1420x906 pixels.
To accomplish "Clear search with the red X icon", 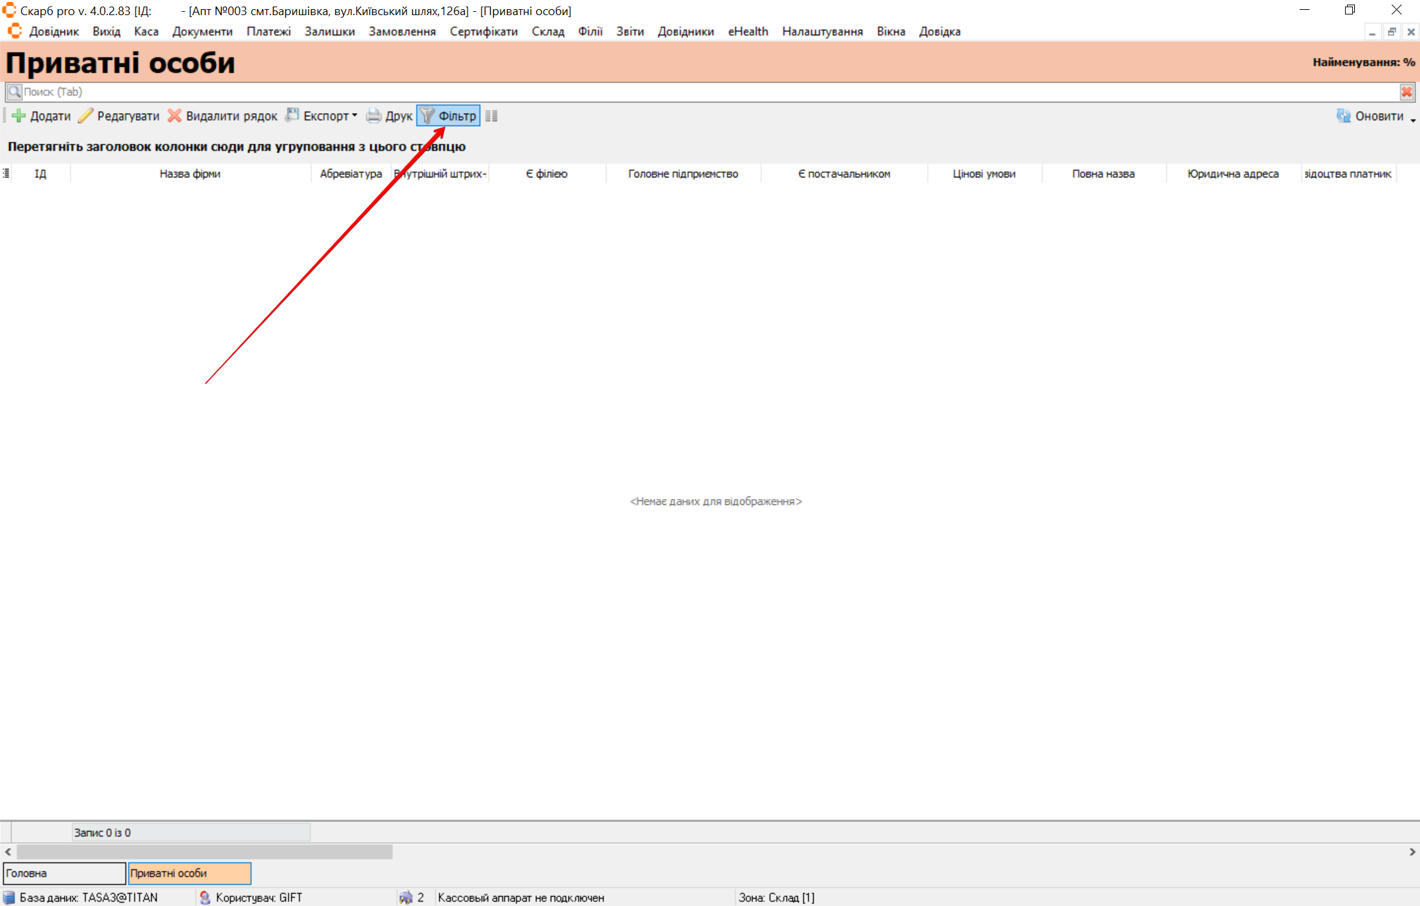I will (x=1406, y=92).
